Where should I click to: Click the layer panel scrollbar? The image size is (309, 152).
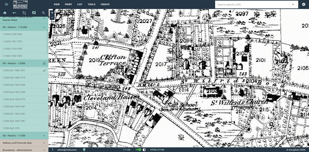47,42
